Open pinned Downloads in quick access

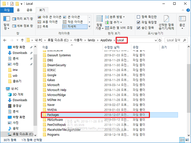point(18,53)
